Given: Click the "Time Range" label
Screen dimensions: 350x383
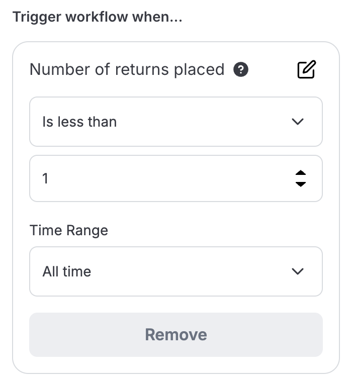Looking at the screenshot, I should point(69,231).
